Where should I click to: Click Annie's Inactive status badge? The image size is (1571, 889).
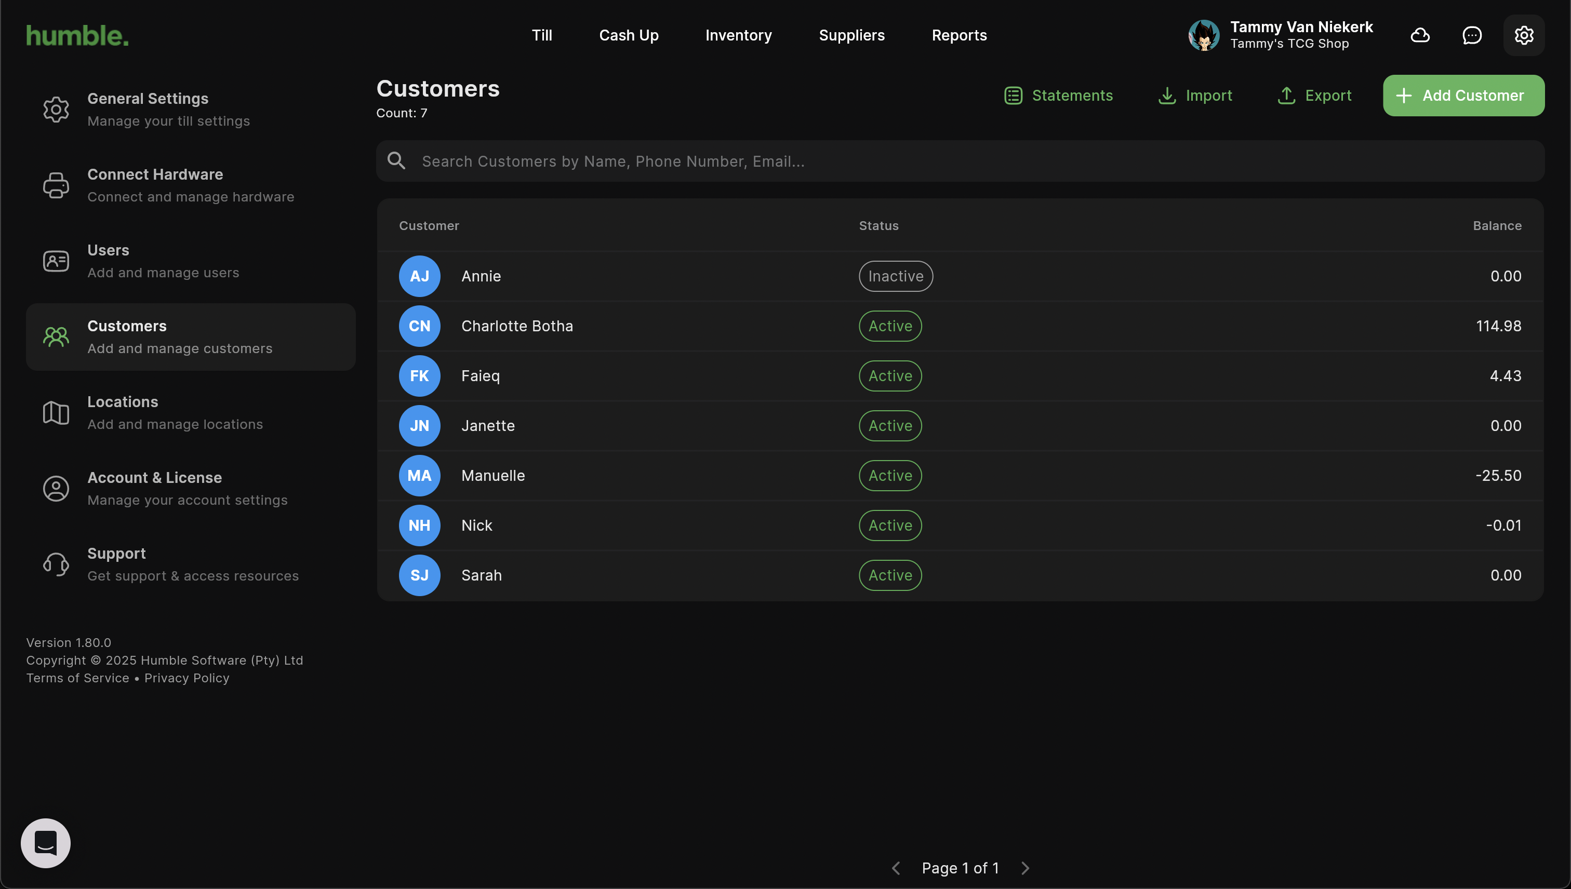pyautogui.click(x=896, y=277)
